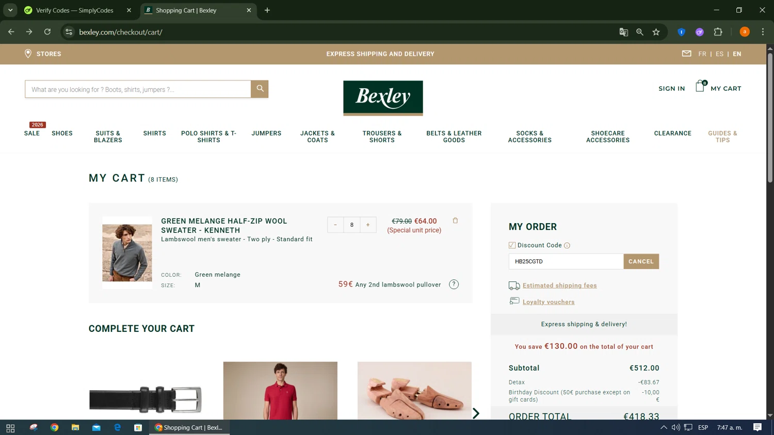774x435 pixels.
Task: Click the product search input field
Action: [138, 89]
